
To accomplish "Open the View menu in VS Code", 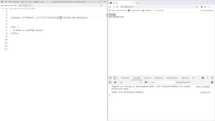I will click(x=22, y=2).
